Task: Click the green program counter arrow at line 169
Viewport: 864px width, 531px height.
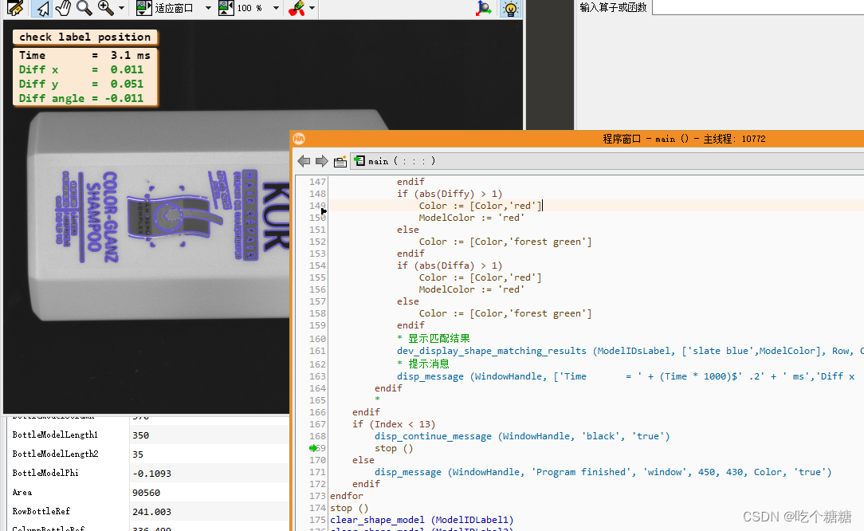Action: [x=313, y=448]
